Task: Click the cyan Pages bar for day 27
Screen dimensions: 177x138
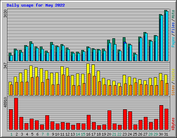Action: [x=146, y=47]
